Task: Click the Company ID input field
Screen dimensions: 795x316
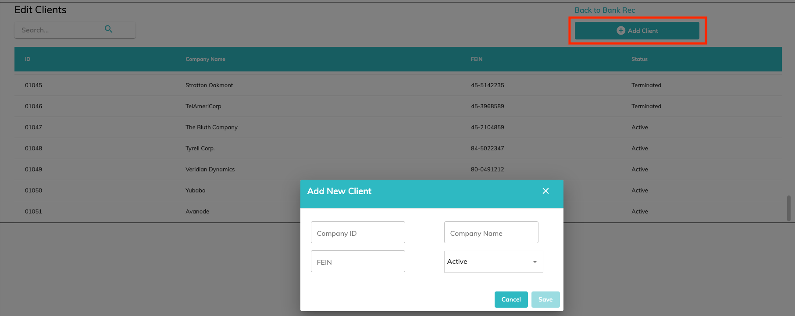Action: 357,233
